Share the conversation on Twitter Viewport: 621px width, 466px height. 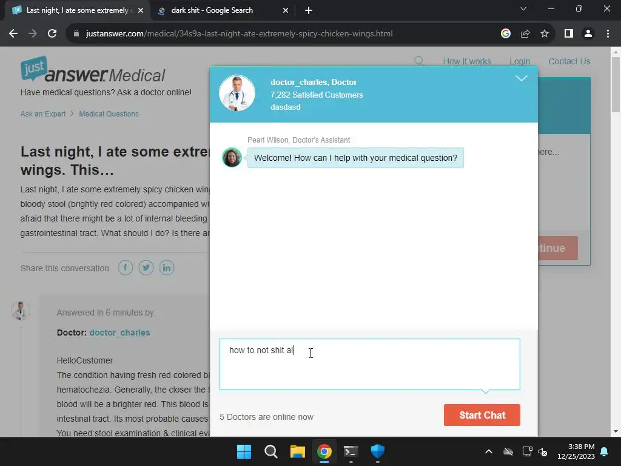click(x=146, y=268)
